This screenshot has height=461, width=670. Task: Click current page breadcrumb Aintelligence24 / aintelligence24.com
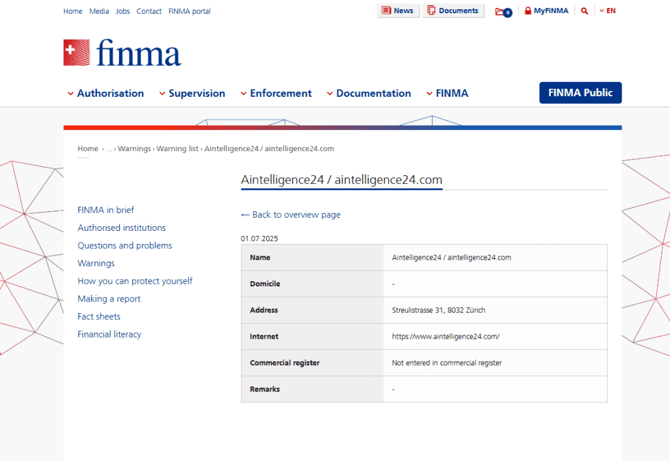(x=269, y=148)
